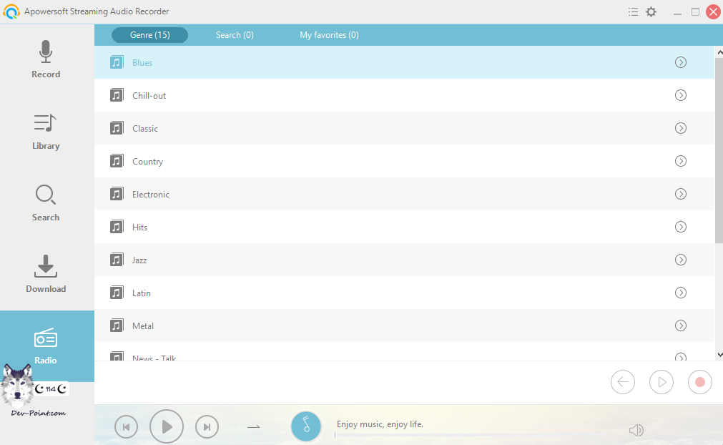
Task: Open the Search section in sidebar
Action: [46, 202]
